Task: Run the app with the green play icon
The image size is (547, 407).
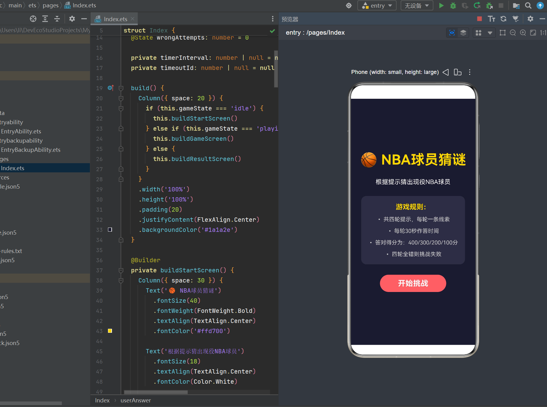Action: pyautogui.click(x=441, y=6)
